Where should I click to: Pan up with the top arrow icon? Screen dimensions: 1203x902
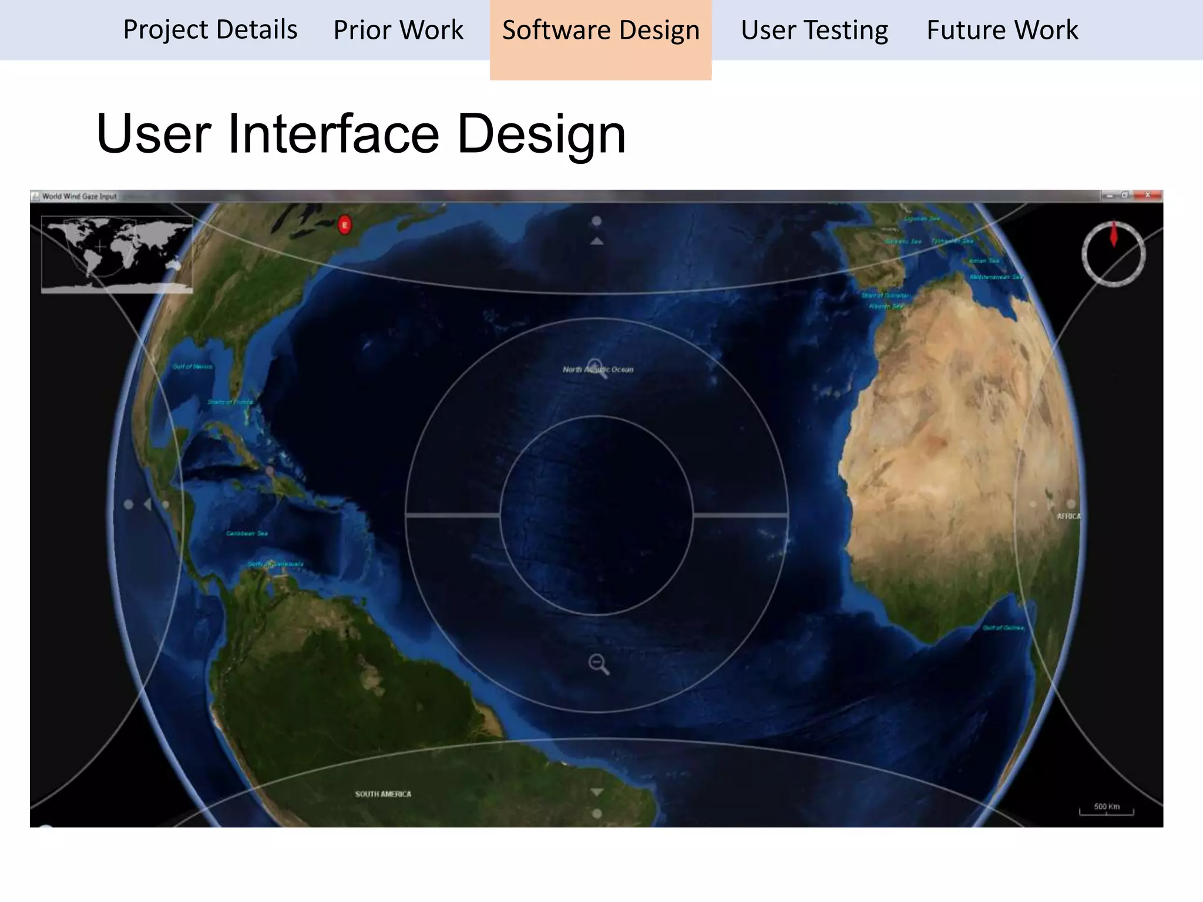597,241
